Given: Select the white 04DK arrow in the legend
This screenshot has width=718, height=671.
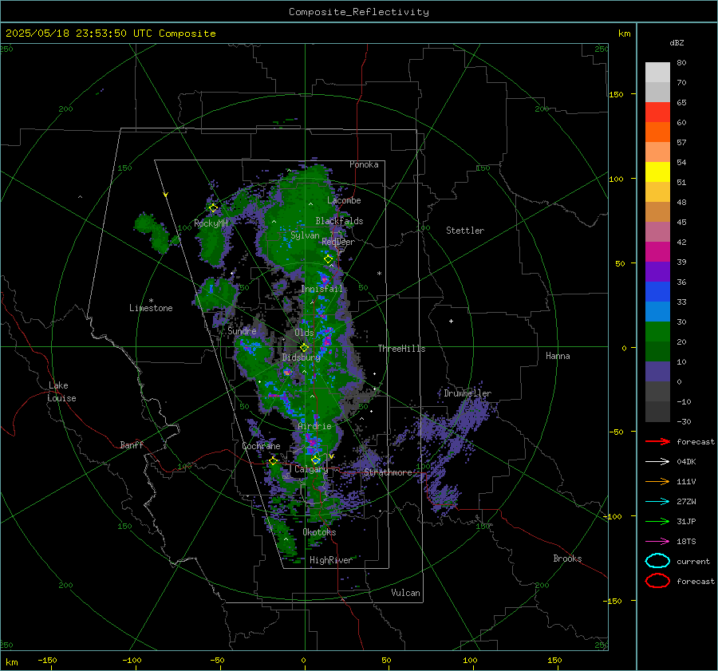Looking at the screenshot, I should click(657, 462).
